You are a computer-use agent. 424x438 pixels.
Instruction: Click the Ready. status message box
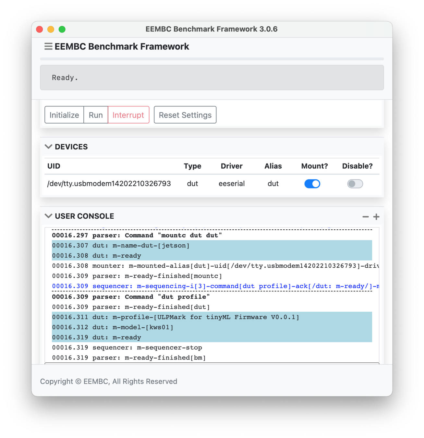(212, 78)
